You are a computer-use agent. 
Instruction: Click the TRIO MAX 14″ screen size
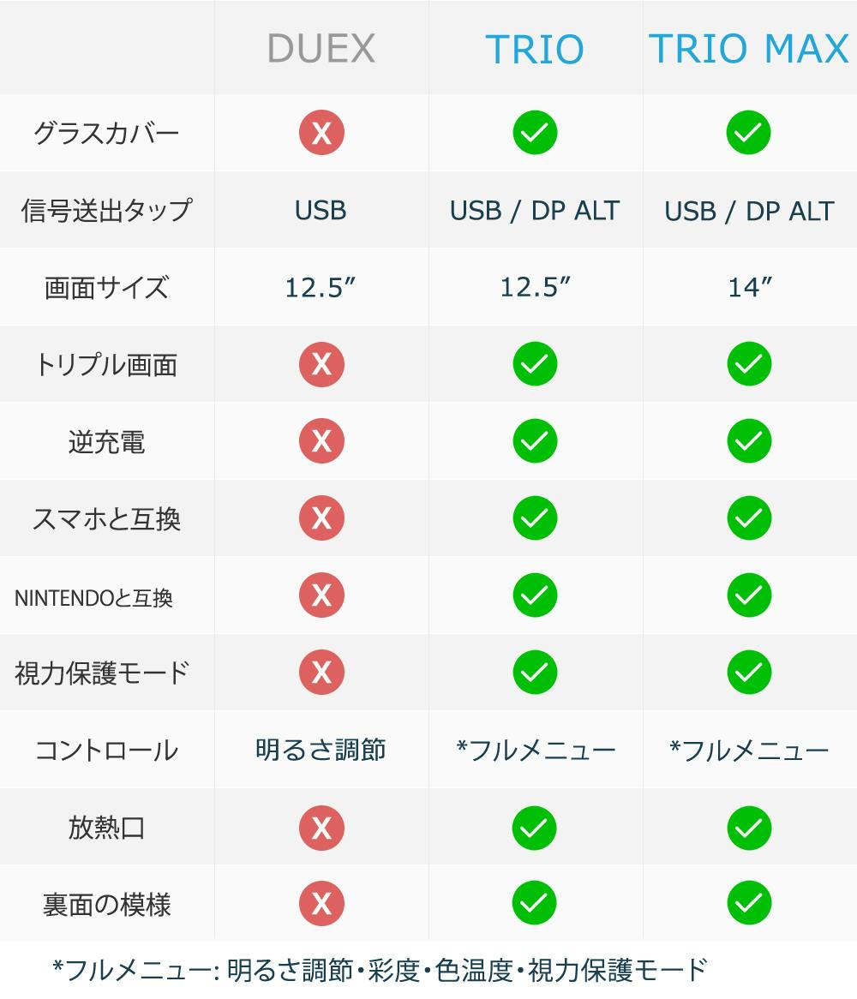pyautogui.click(x=749, y=288)
